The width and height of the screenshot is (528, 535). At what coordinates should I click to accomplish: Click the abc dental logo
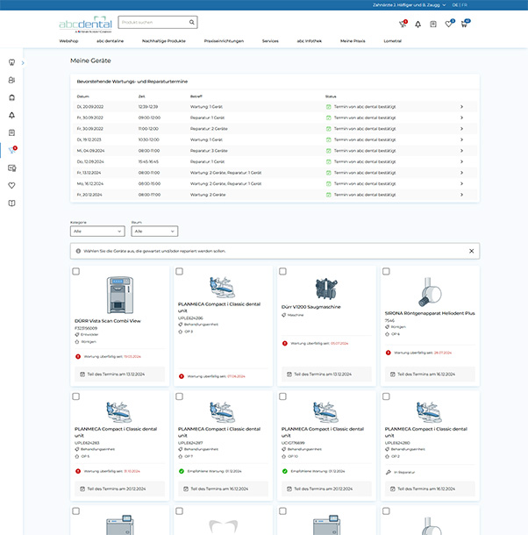click(x=85, y=23)
